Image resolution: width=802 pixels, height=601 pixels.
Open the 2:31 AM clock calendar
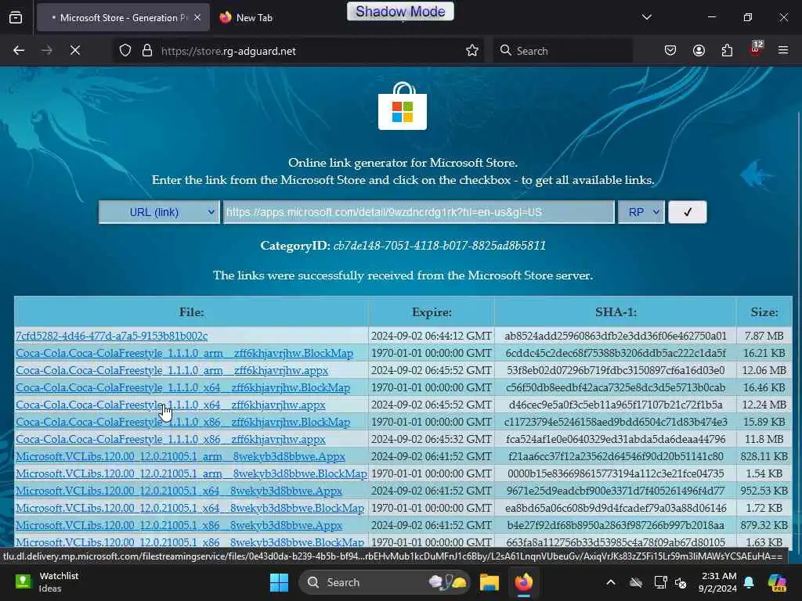click(717, 582)
